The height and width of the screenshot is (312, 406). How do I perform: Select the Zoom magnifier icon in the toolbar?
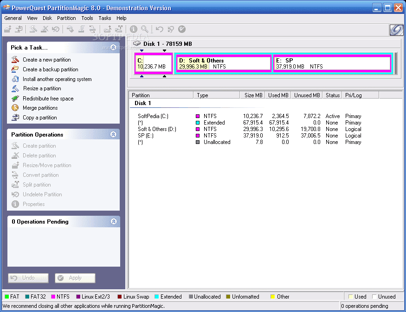[x=144, y=29]
